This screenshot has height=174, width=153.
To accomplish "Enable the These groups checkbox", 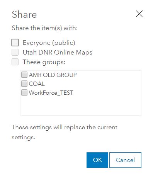I will coord(15,62).
